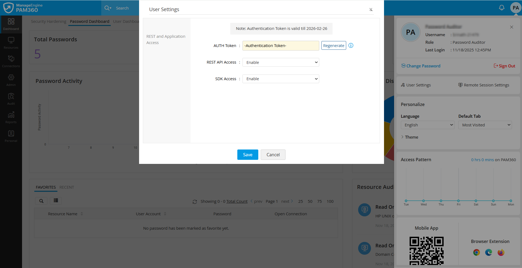This screenshot has width=522, height=268.
Task: Click the notification bell icon
Action: 502,8
